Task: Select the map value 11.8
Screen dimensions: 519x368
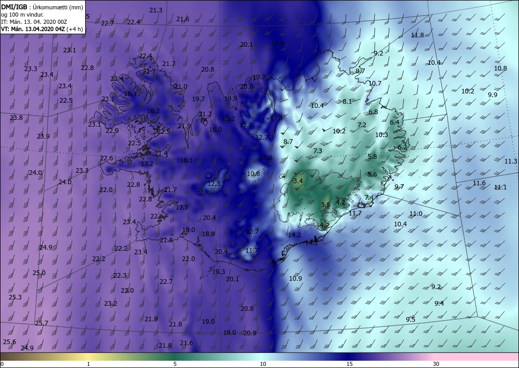Action: pyautogui.click(x=417, y=35)
